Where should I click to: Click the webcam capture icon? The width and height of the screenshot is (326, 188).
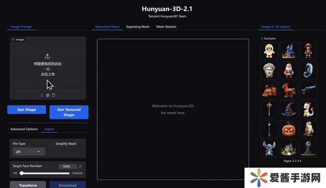[48, 95]
